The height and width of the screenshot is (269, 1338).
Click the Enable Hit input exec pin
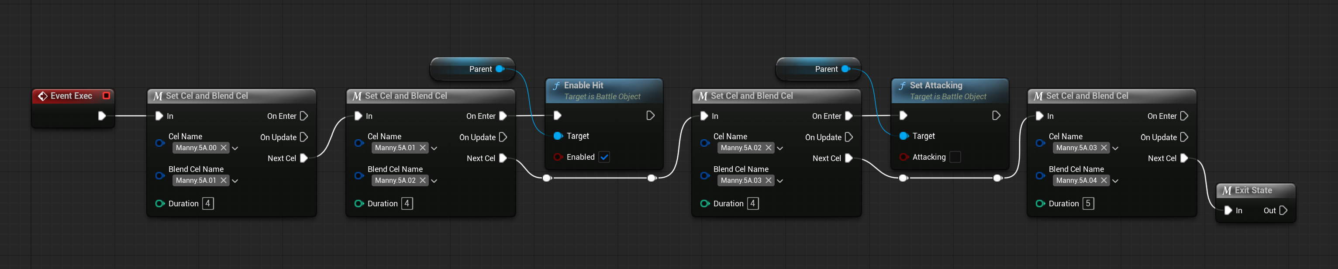coord(557,115)
